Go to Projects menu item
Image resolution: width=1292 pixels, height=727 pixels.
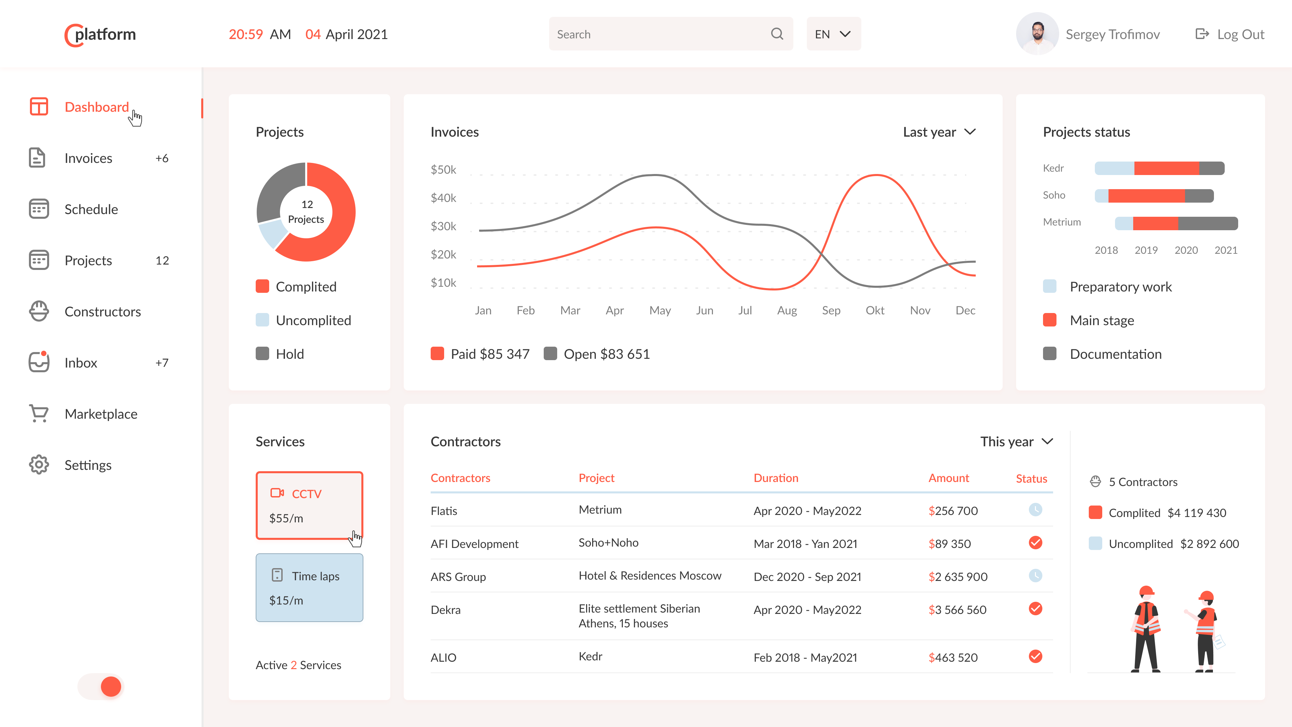(88, 261)
